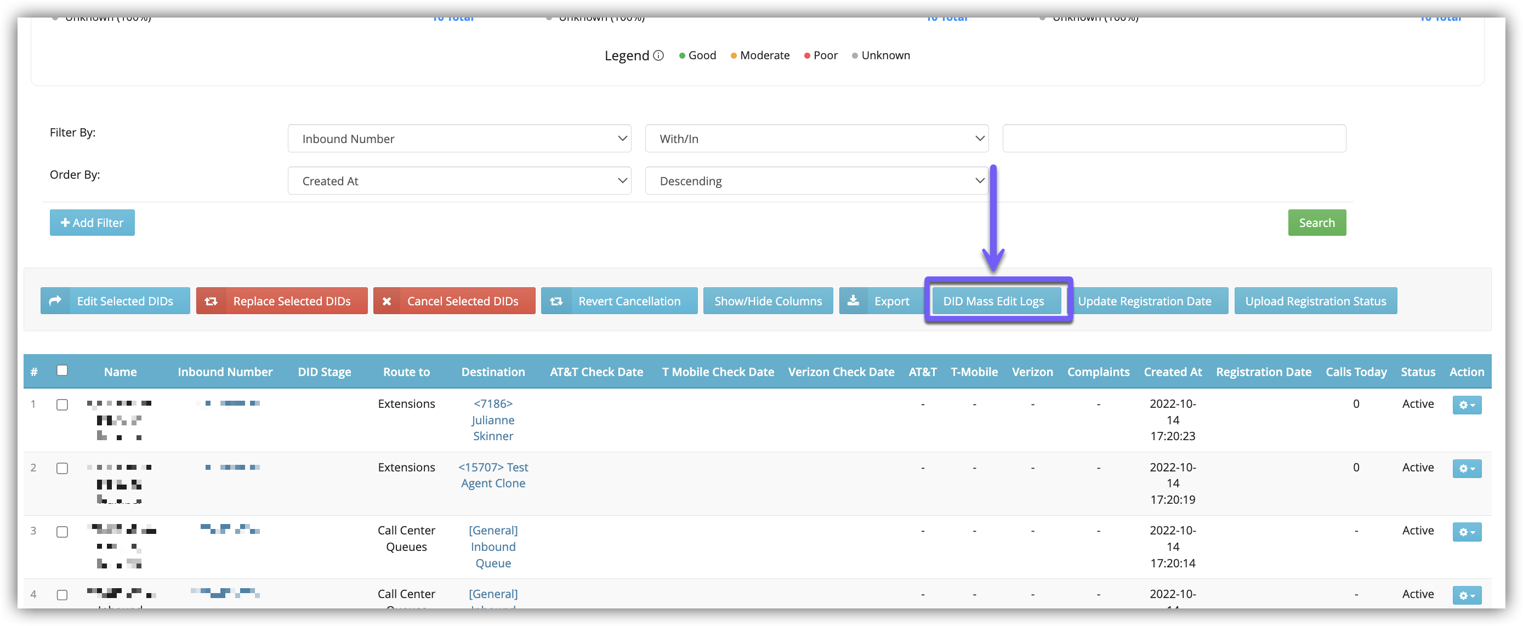Open the gear action menu for row 3
The width and height of the screenshot is (1523, 626).
pyautogui.click(x=1466, y=532)
